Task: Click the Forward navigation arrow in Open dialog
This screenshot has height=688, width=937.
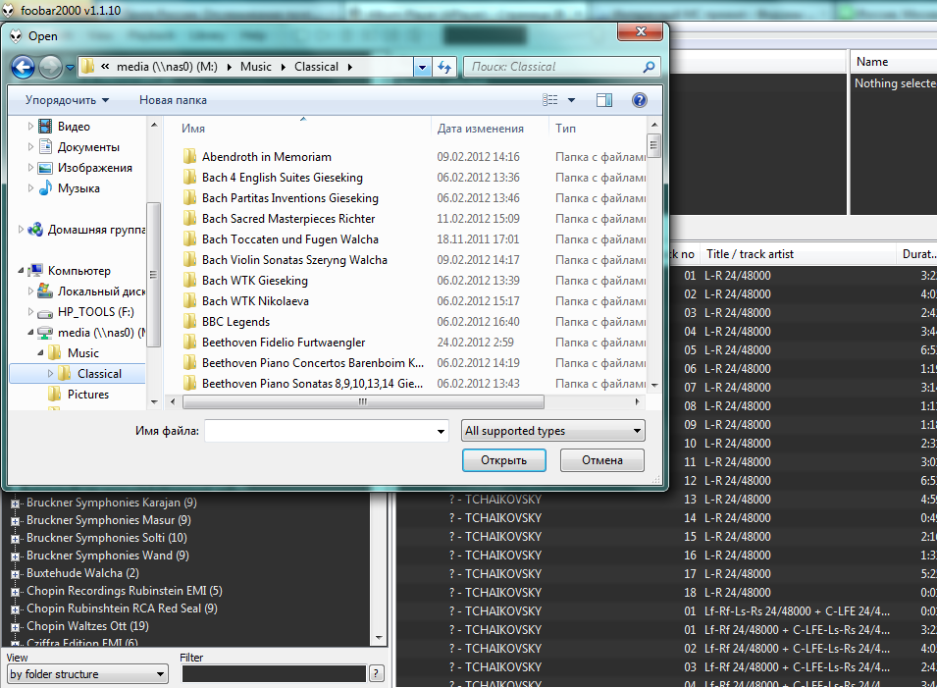Action: 51,67
